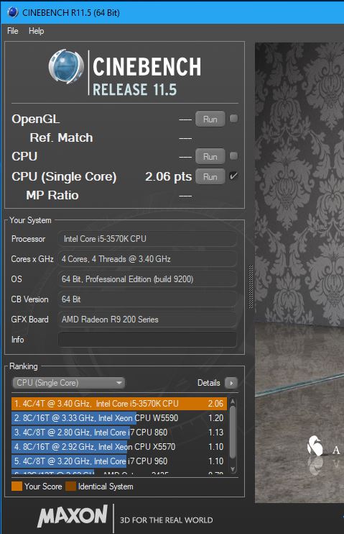Select ranking row Intel Core i7 CPU 960
Screen dimensions: 344x534
point(119,461)
